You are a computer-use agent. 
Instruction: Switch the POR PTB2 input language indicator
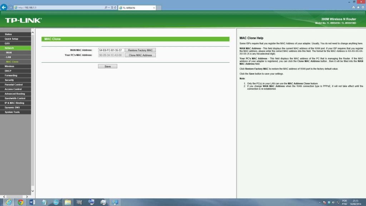tap(345, 202)
